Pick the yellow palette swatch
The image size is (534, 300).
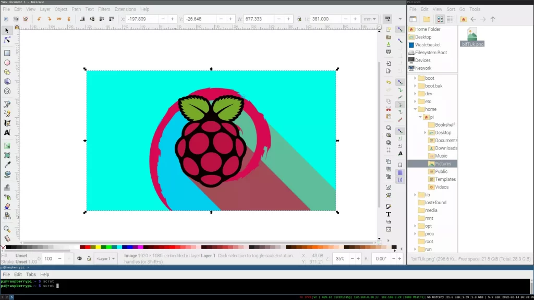pos(99,247)
